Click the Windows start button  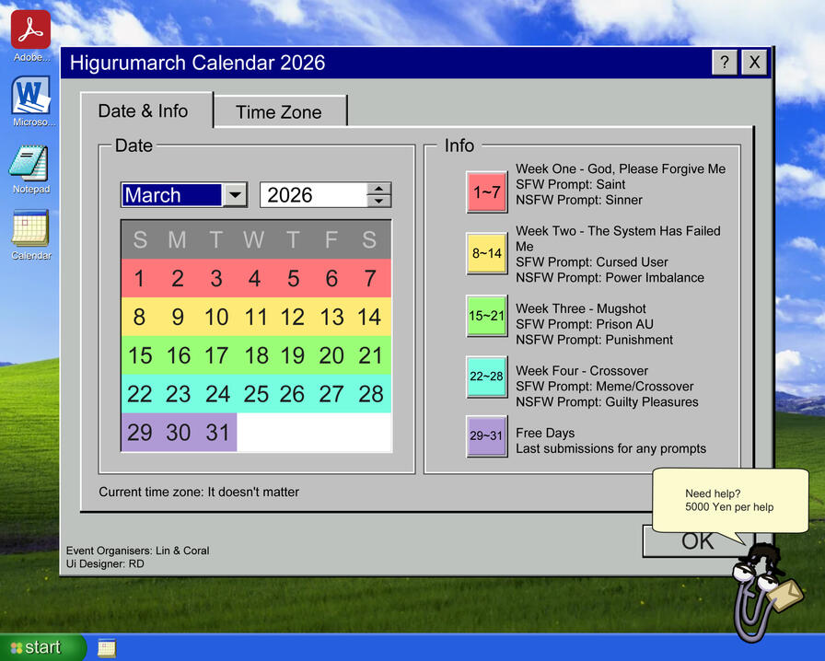click(42, 647)
